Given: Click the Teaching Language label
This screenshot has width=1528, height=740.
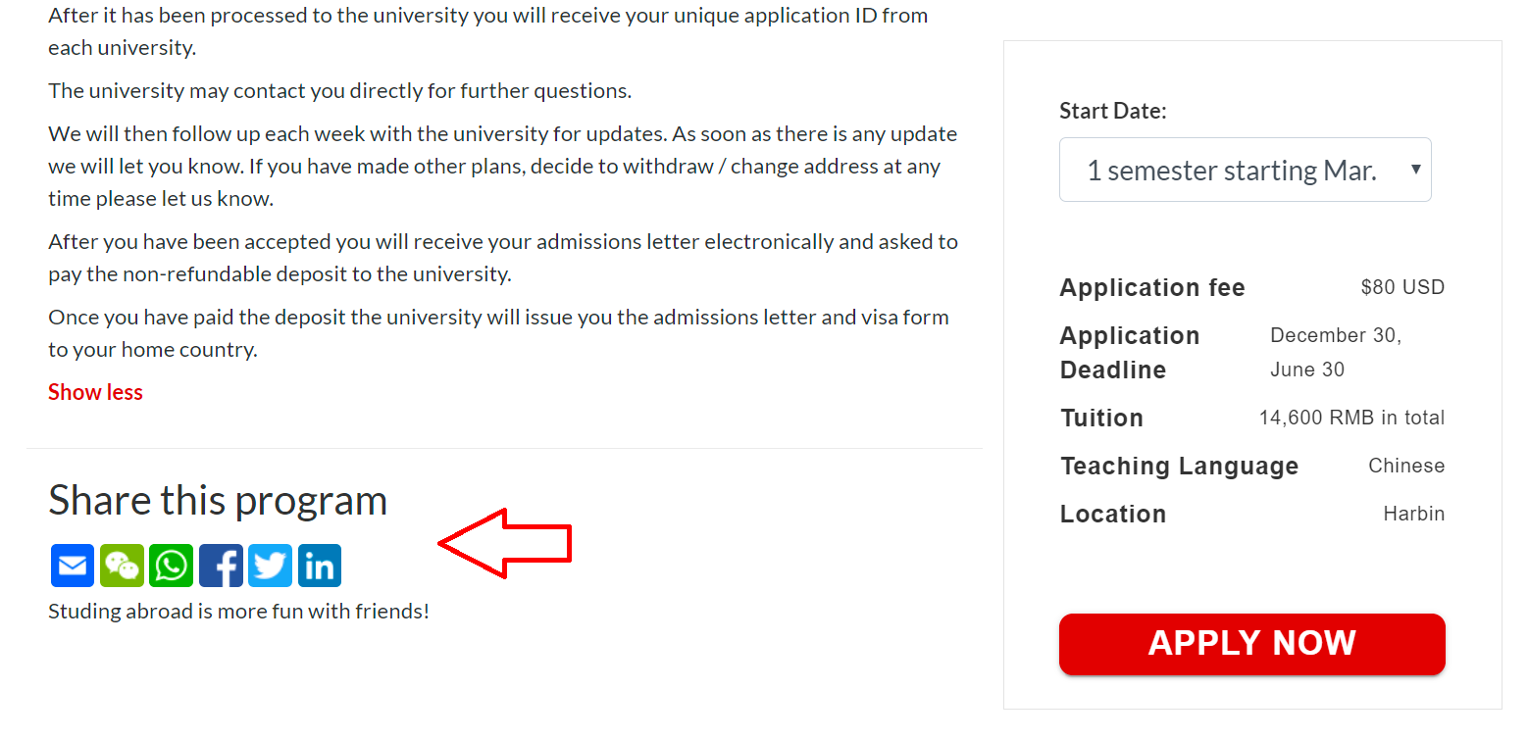Looking at the screenshot, I should [1179, 467].
